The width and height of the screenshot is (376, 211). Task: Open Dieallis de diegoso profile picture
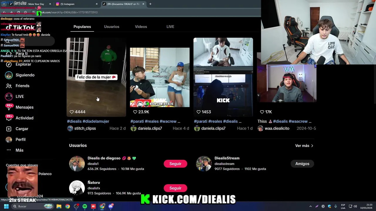tap(77, 164)
